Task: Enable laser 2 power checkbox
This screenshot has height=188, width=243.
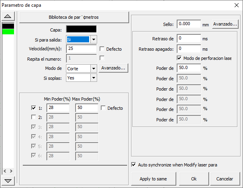Action: (34, 117)
